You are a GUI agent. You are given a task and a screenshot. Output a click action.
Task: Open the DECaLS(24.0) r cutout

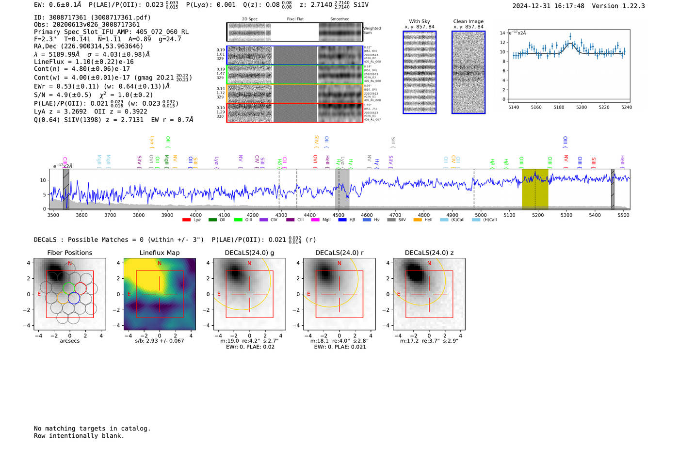(339, 294)
